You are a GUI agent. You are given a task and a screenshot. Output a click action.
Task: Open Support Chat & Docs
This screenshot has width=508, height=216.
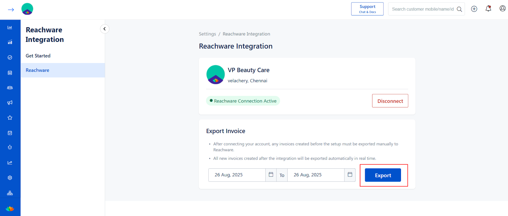pyautogui.click(x=367, y=9)
